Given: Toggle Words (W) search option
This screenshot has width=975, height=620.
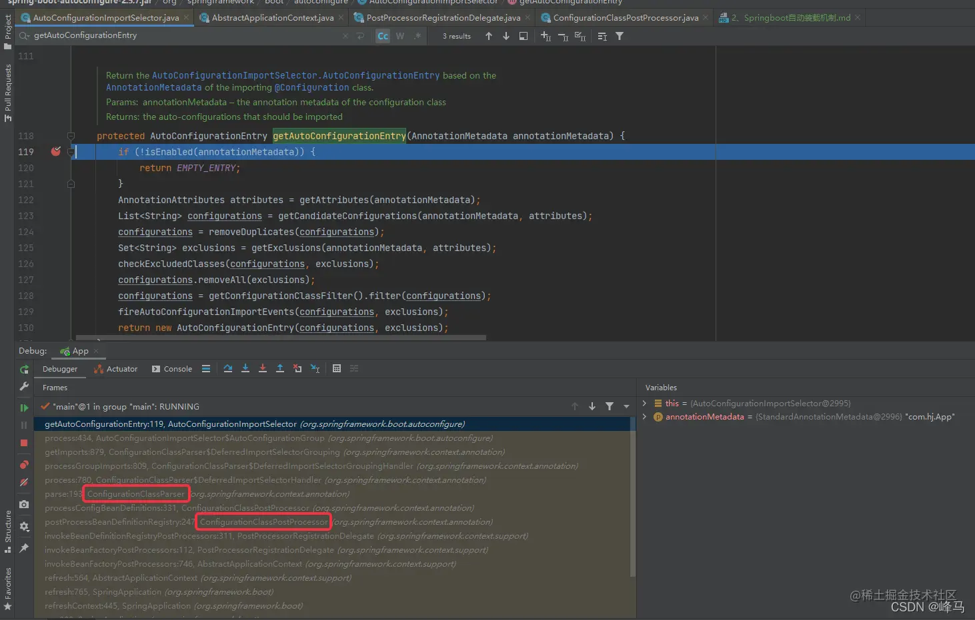Looking at the screenshot, I should tap(400, 36).
